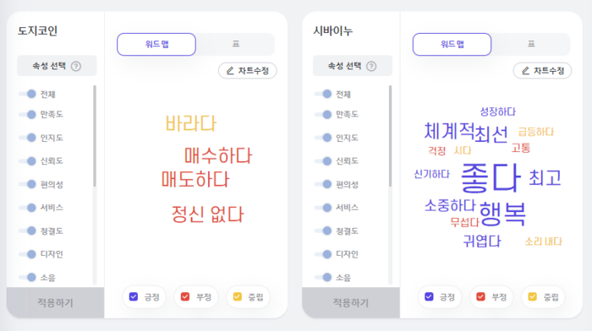Click help icon beside 도지코인 속성 선택
The image size is (592, 331).
tap(76, 67)
